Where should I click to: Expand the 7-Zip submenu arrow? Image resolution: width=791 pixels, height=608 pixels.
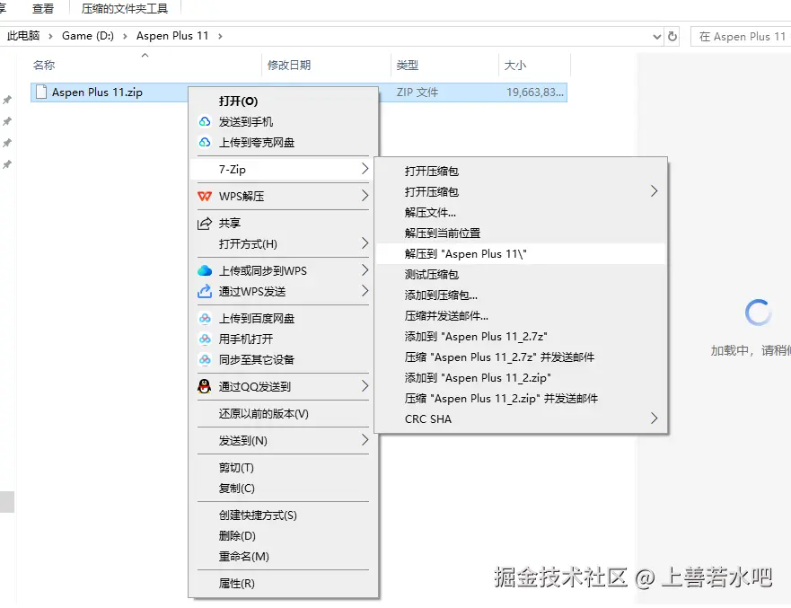[365, 169]
